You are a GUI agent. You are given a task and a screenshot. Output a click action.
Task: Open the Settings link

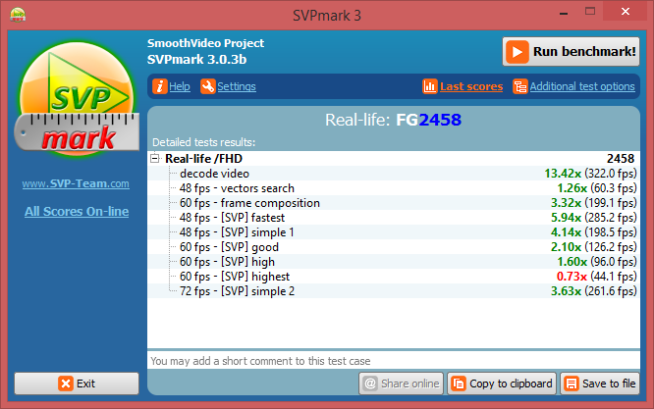click(x=237, y=86)
